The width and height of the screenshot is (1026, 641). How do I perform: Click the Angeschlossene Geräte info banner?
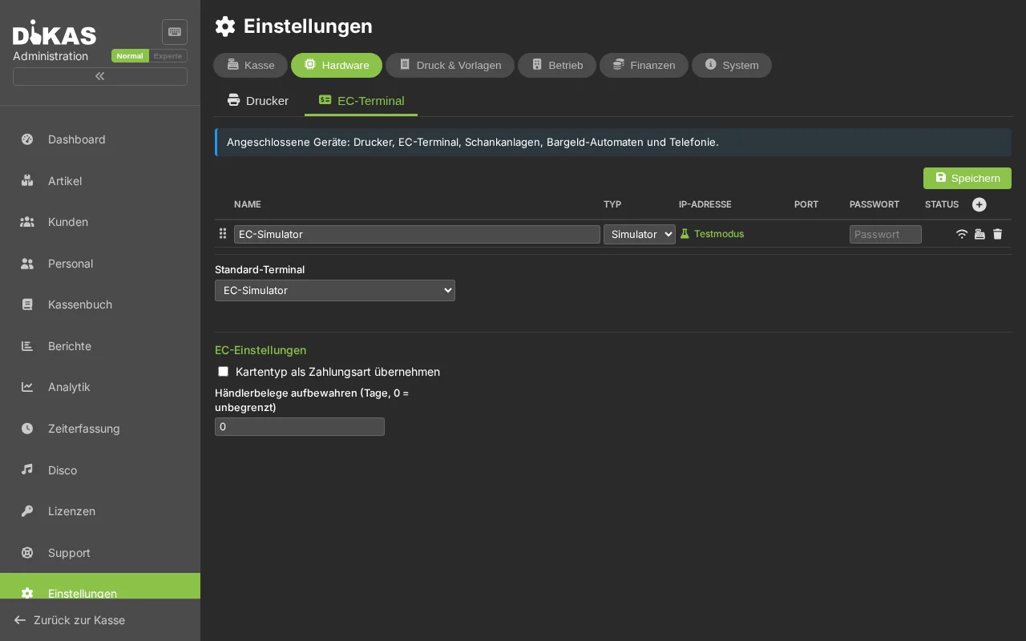[x=613, y=142]
